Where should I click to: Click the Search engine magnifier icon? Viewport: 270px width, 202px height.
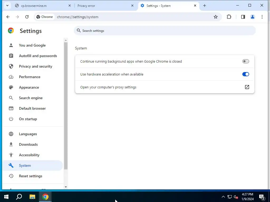[x=11, y=98]
